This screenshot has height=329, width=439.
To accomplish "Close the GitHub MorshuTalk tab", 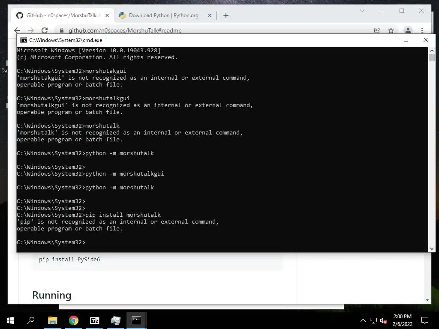I will click(107, 16).
